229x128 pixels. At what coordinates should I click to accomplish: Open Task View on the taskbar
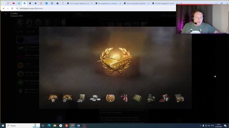tap(43, 126)
